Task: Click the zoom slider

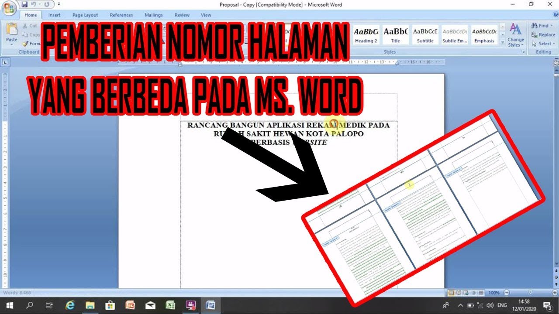Action: (530, 293)
